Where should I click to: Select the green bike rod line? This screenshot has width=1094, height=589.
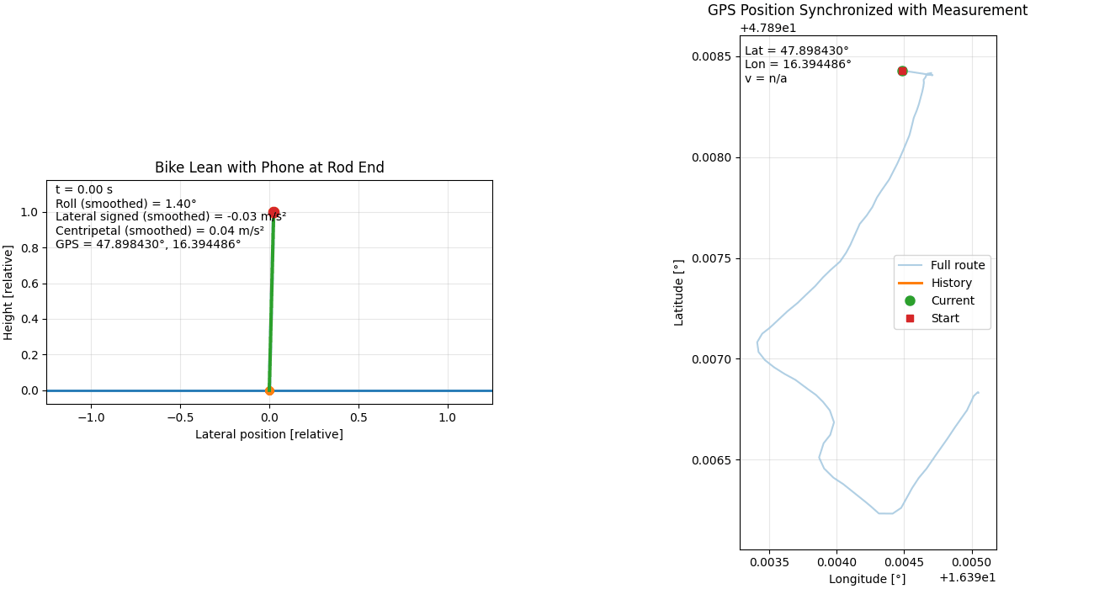tap(271, 303)
